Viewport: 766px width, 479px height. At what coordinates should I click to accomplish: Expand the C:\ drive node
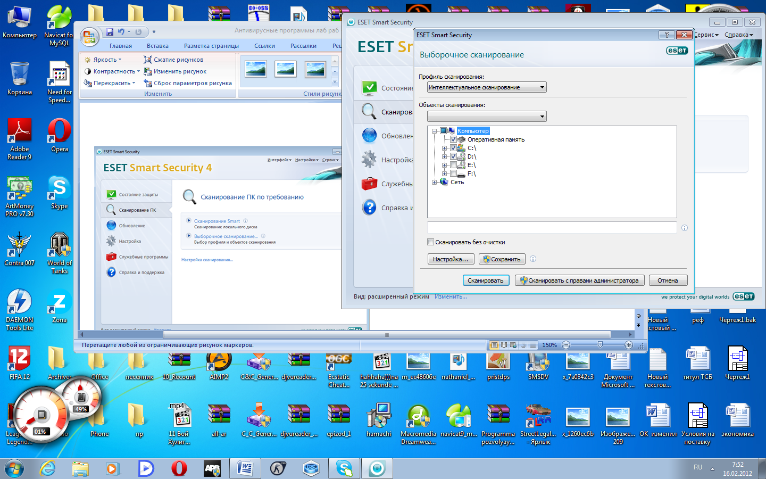444,148
